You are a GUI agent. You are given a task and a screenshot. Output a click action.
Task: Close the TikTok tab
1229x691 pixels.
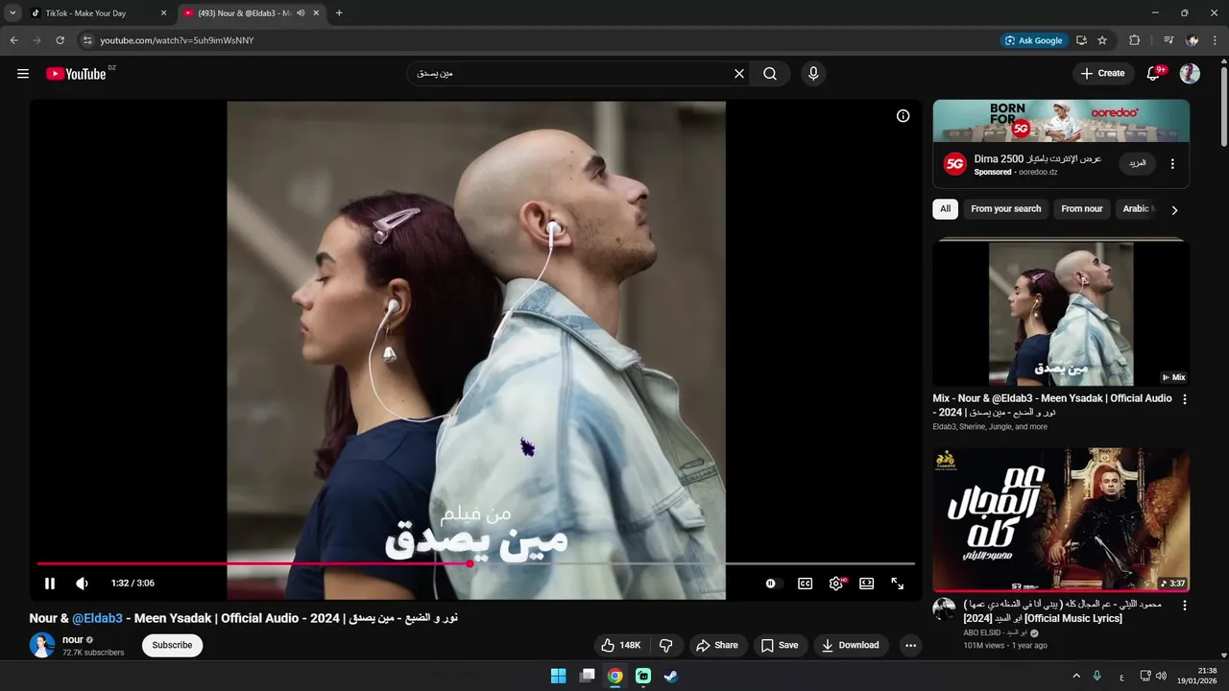coord(163,13)
